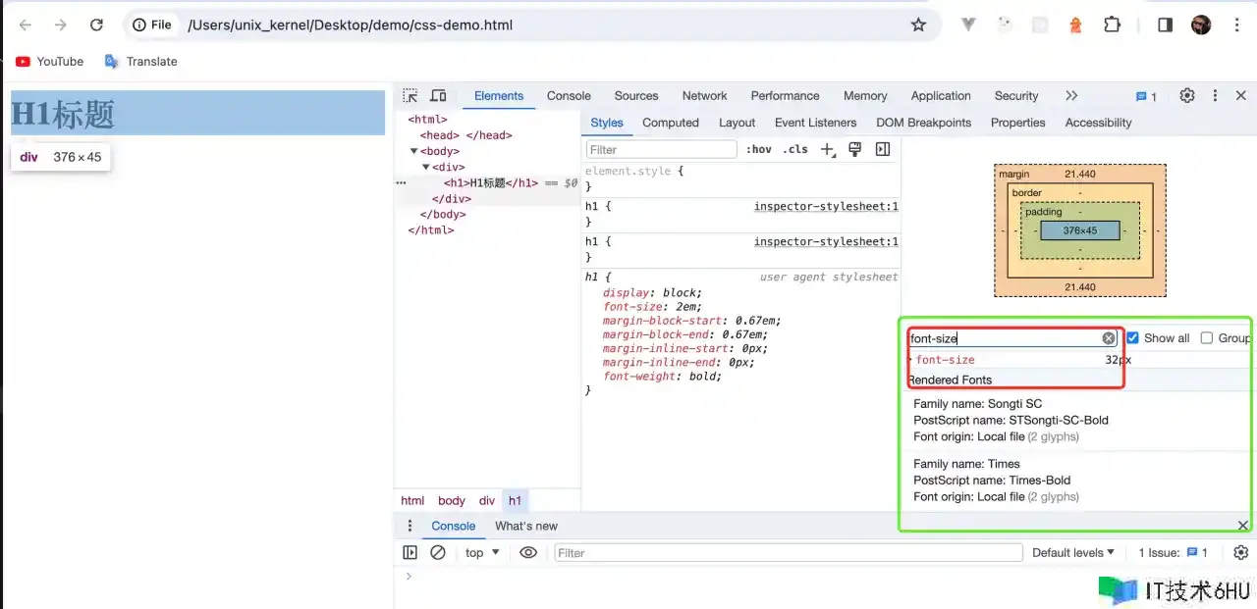1257x609 pixels.
Task: Collapse the body node in DOM tree
Action: 414,151
